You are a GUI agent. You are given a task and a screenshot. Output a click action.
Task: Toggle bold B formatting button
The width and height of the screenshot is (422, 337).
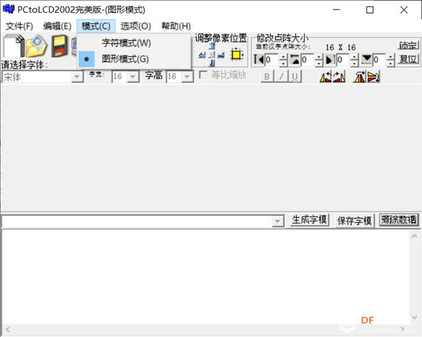(267, 77)
